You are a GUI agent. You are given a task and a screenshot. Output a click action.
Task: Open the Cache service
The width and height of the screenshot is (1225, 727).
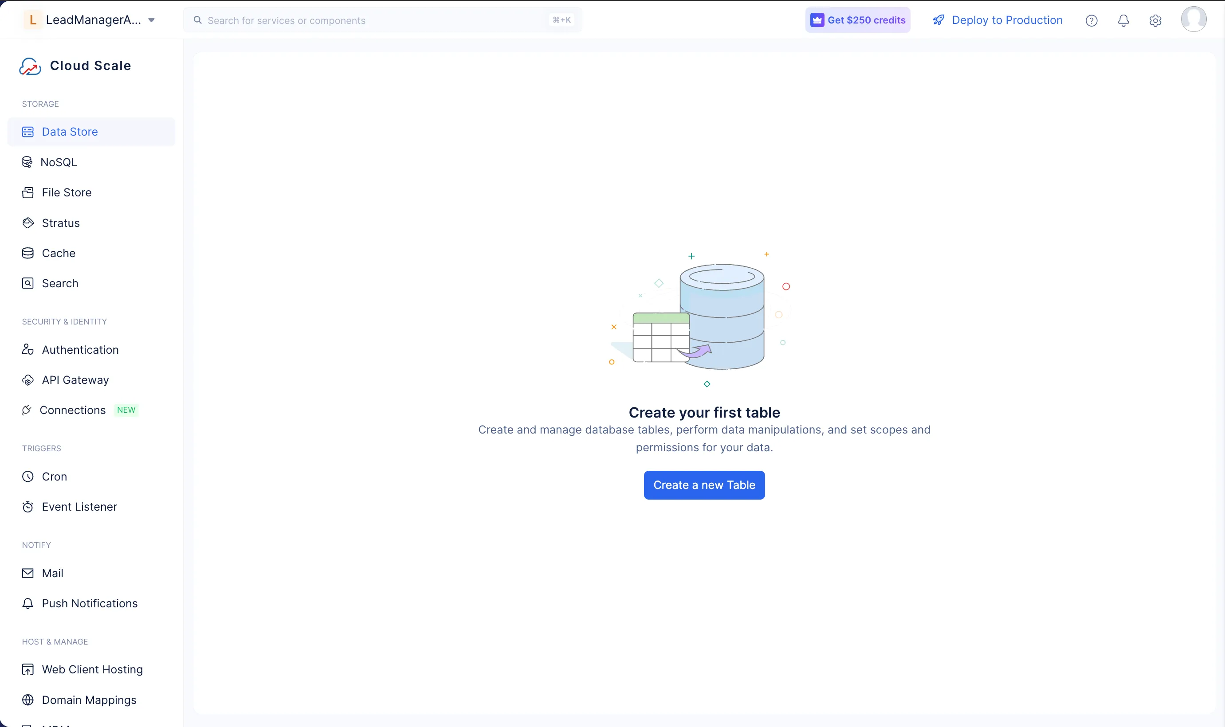[x=57, y=253]
